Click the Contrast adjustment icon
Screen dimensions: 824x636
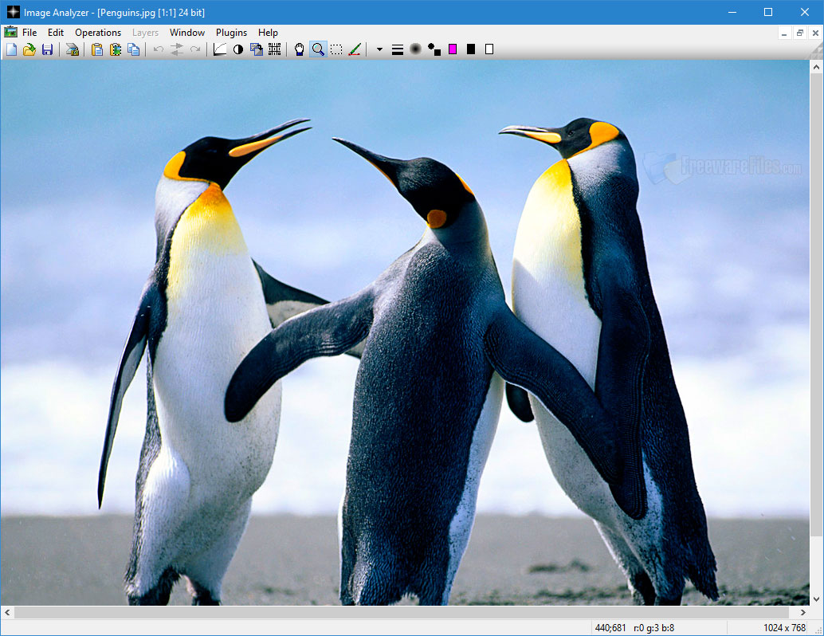238,49
